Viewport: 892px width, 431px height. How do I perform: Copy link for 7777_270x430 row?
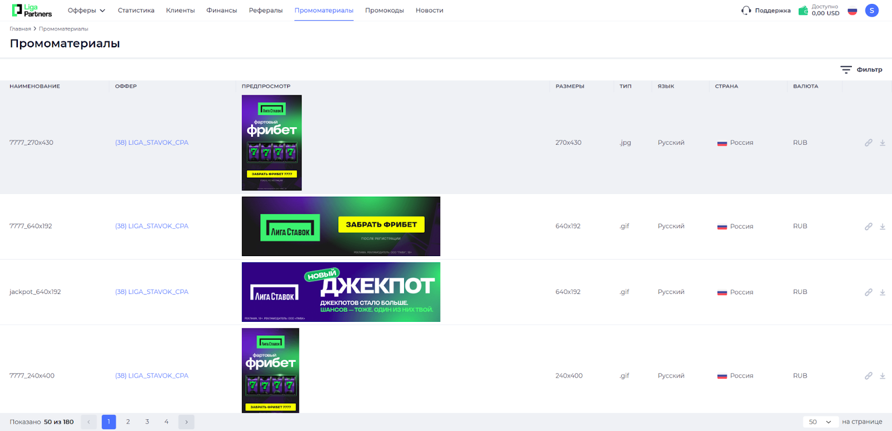(869, 143)
